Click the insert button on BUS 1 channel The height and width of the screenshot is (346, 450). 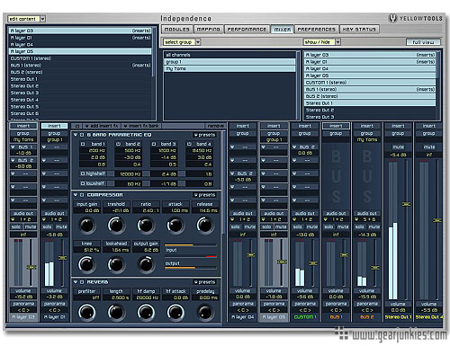click(x=336, y=126)
